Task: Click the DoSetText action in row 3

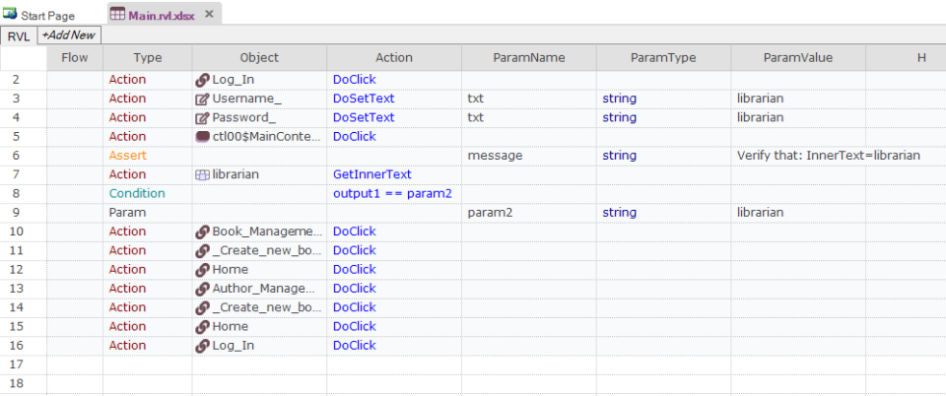Action: (364, 99)
